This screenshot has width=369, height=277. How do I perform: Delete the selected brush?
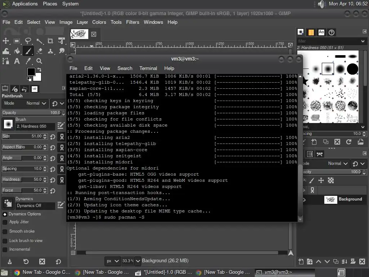coord(337,142)
